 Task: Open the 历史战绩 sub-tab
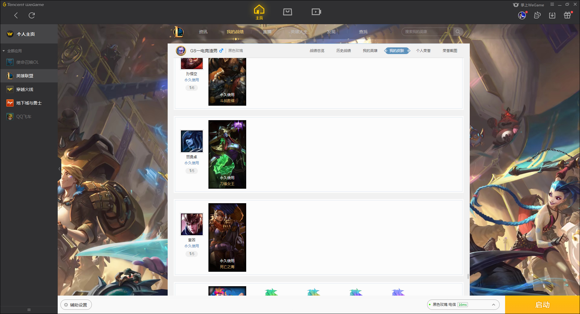click(x=343, y=51)
